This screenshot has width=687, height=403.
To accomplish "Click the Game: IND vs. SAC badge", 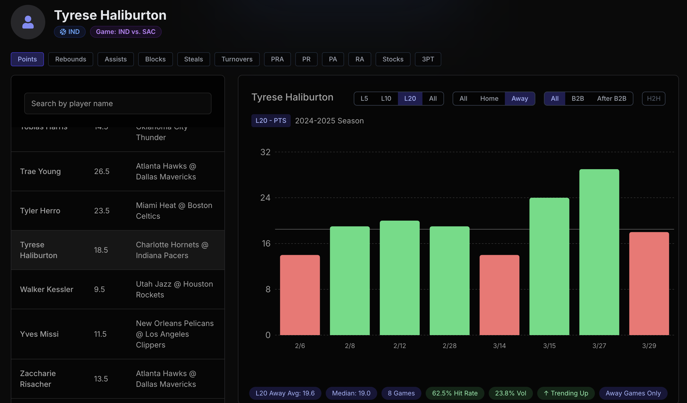I will point(126,32).
